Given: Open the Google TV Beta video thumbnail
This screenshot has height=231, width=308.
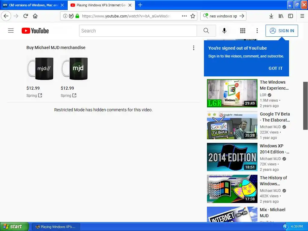Looking at the screenshot, I should pyautogui.click(x=232, y=125).
